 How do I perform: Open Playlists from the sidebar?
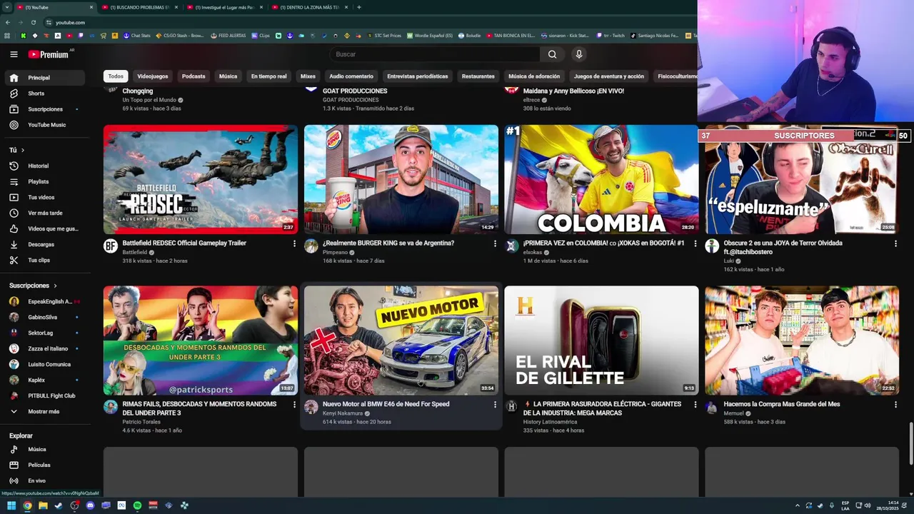(x=45, y=181)
